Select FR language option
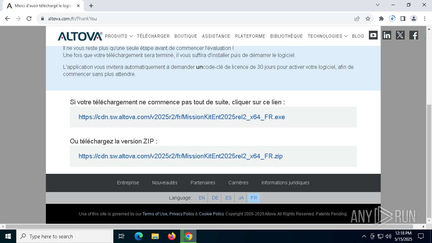The image size is (432, 243). pos(254,198)
